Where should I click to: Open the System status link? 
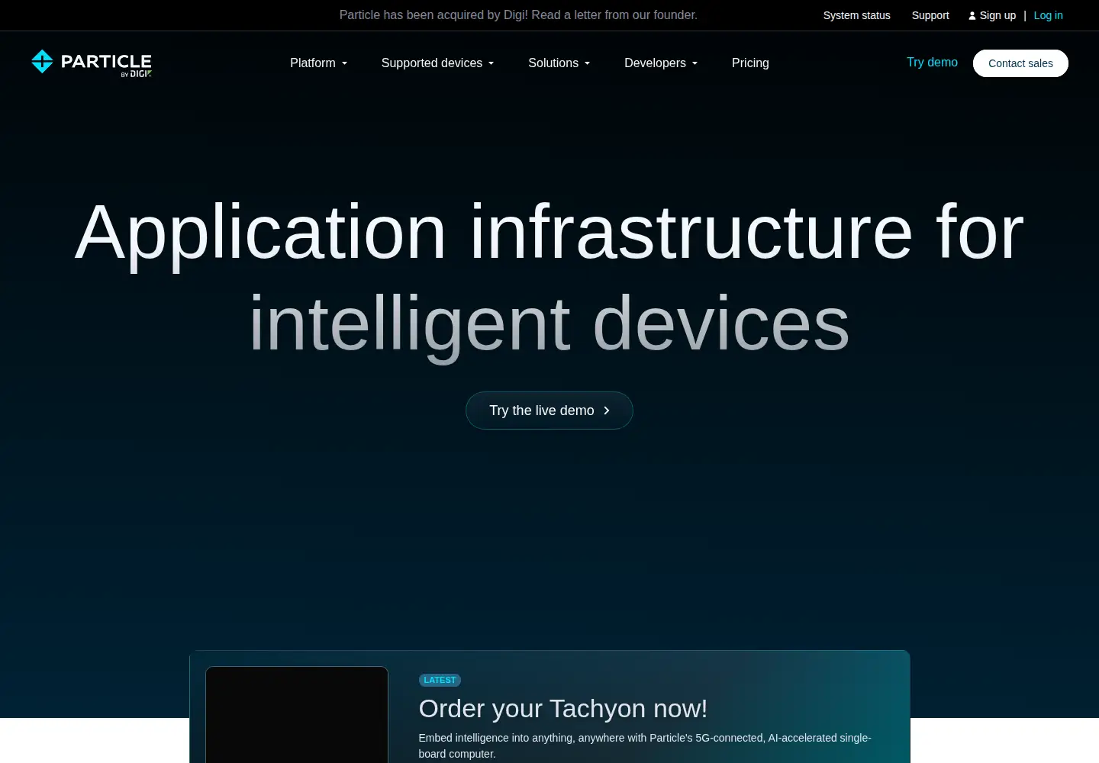pyautogui.click(x=856, y=15)
